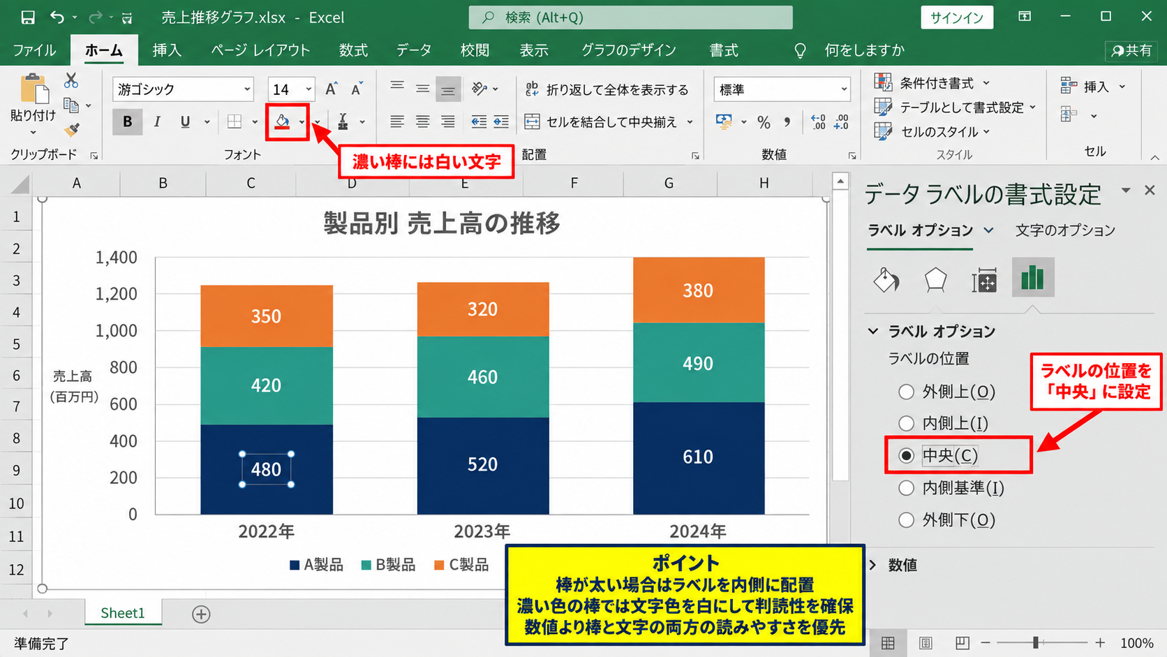Click the Increase Font Size icon

pyautogui.click(x=331, y=89)
